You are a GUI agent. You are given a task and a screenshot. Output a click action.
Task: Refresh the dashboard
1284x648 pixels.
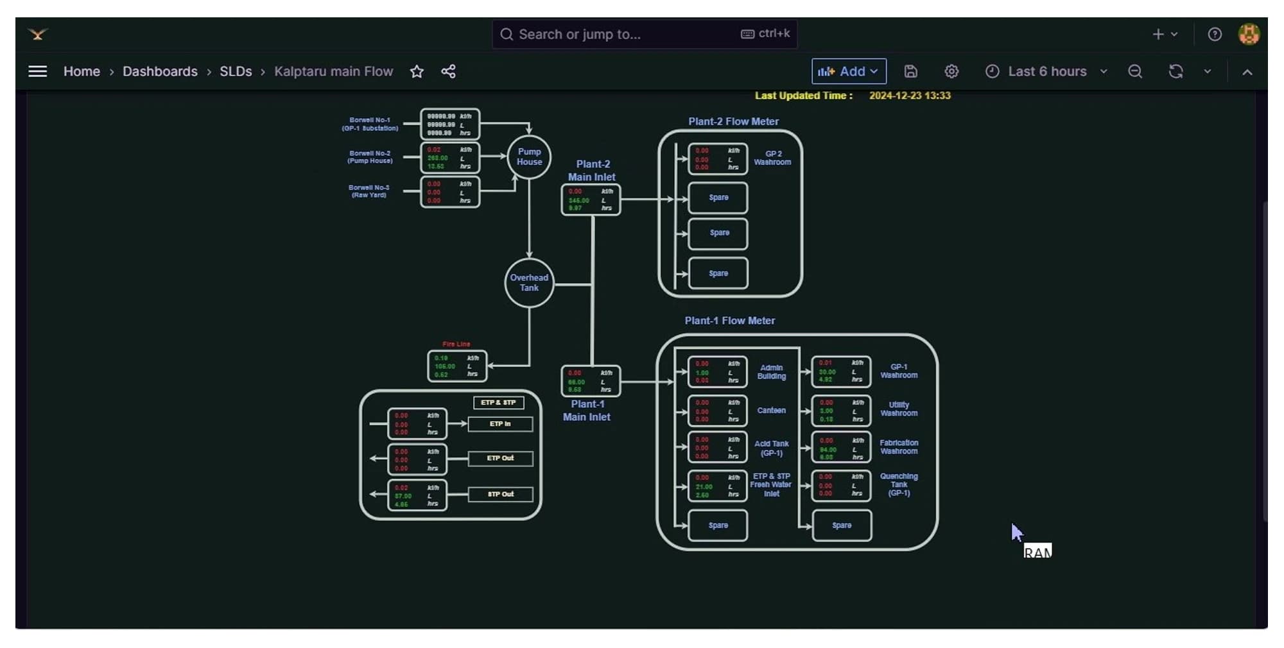coord(1176,71)
